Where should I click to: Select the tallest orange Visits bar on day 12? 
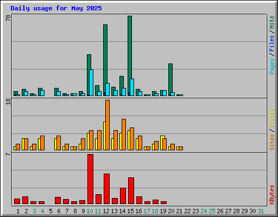108,125
